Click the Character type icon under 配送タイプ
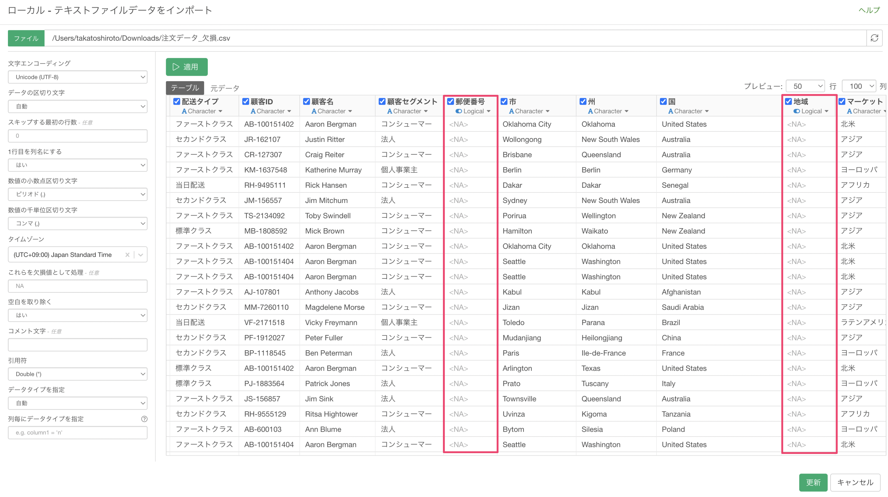This screenshot has height=497, width=888. [184, 111]
